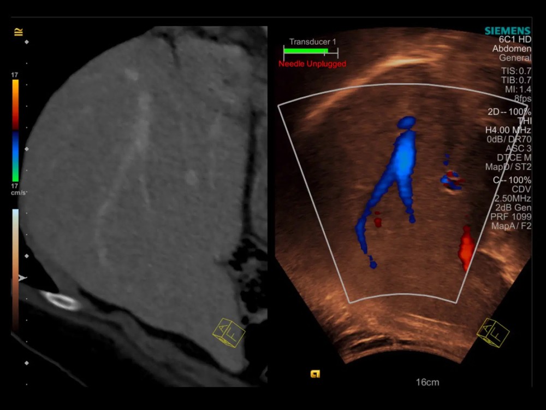This screenshot has height=410, width=546.
Task: Click the SIEMENS logo
Action: [507, 31]
